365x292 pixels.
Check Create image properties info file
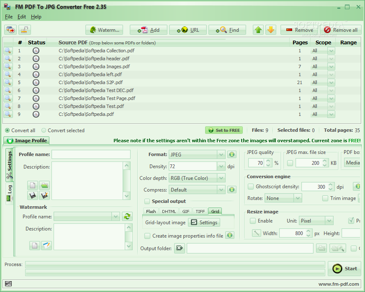pos(147,236)
